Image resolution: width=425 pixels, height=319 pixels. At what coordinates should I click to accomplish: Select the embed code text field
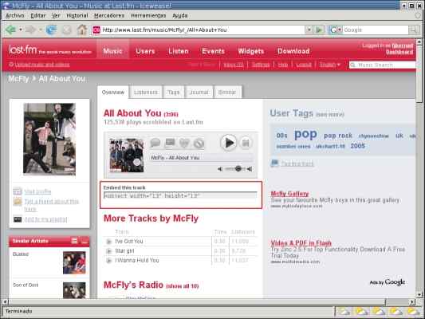click(x=180, y=195)
